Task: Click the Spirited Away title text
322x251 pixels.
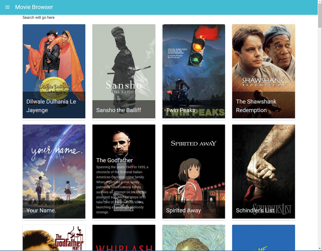Action: point(183,211)
